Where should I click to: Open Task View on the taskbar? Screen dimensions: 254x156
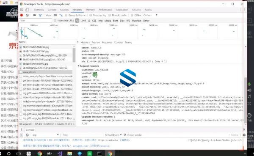[x=19, y=153]
